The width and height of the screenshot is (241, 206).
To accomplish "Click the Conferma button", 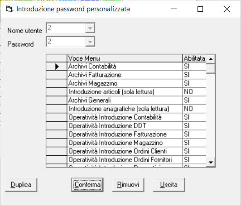I will 87,185.
